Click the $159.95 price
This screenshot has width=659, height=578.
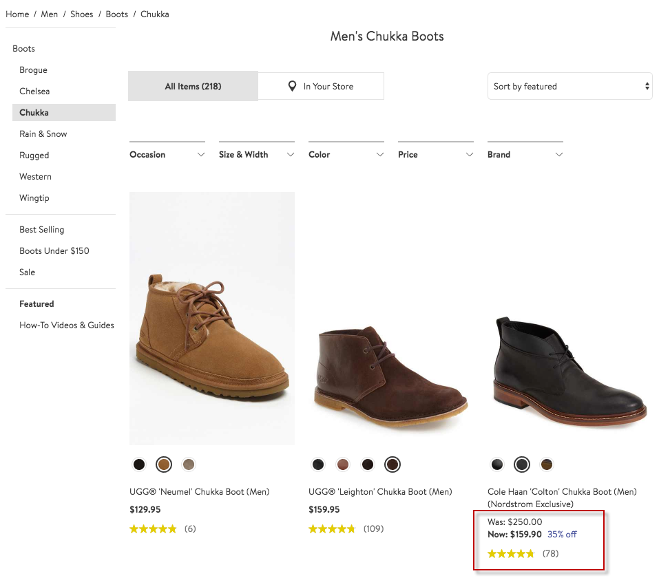coord(324,509)
